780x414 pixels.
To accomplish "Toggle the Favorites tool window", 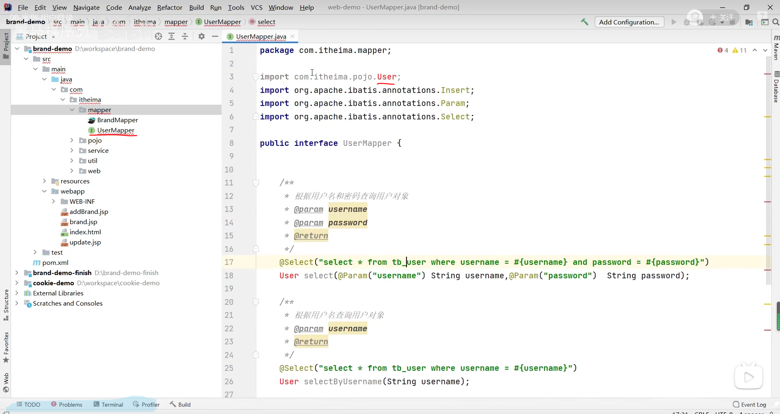I will tap(6, 347).
